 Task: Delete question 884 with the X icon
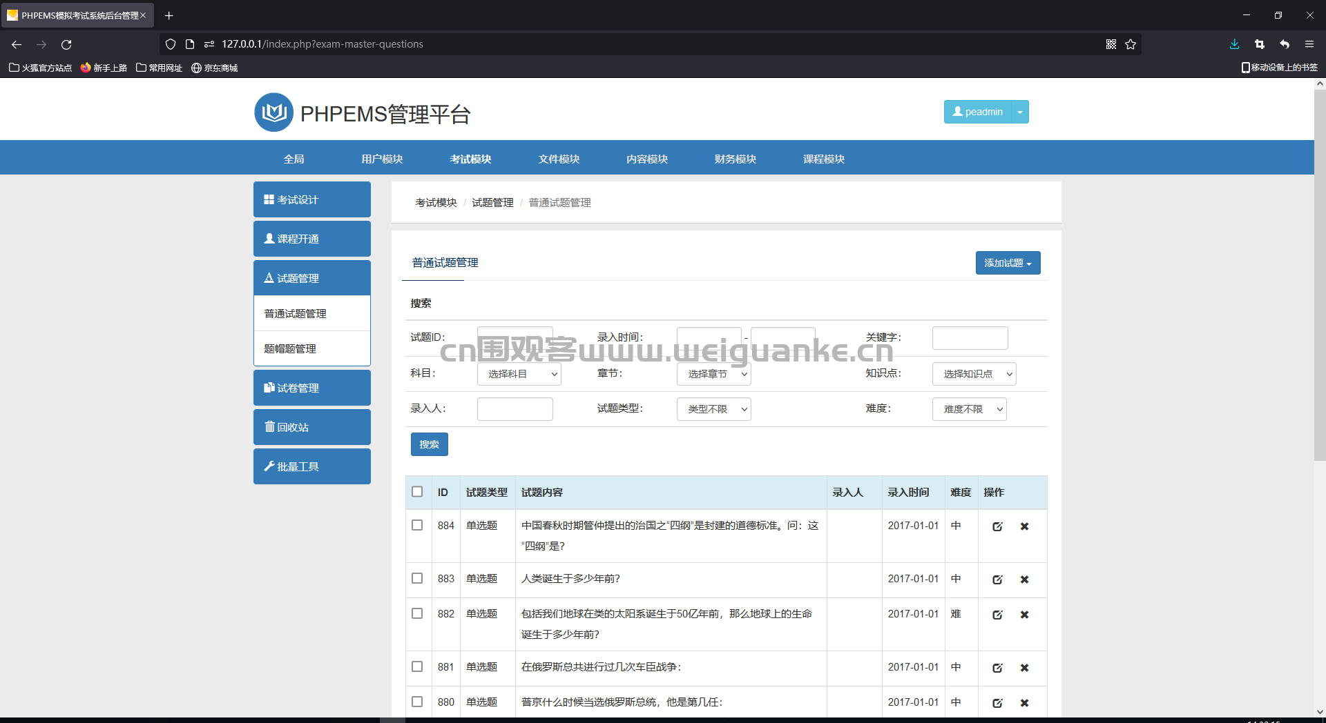tap(1025, 526)
